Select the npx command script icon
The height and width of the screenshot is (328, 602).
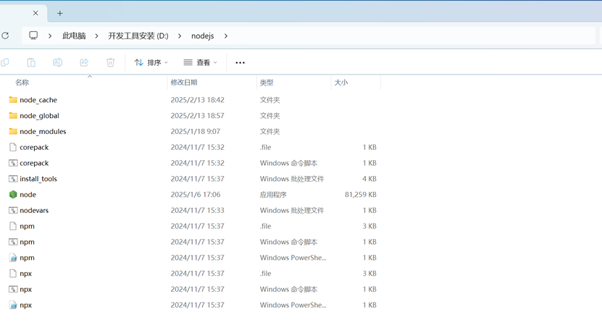pos(13,289)
